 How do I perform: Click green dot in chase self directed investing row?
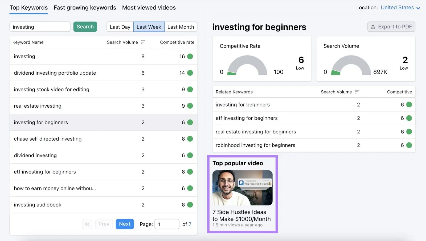190,139
